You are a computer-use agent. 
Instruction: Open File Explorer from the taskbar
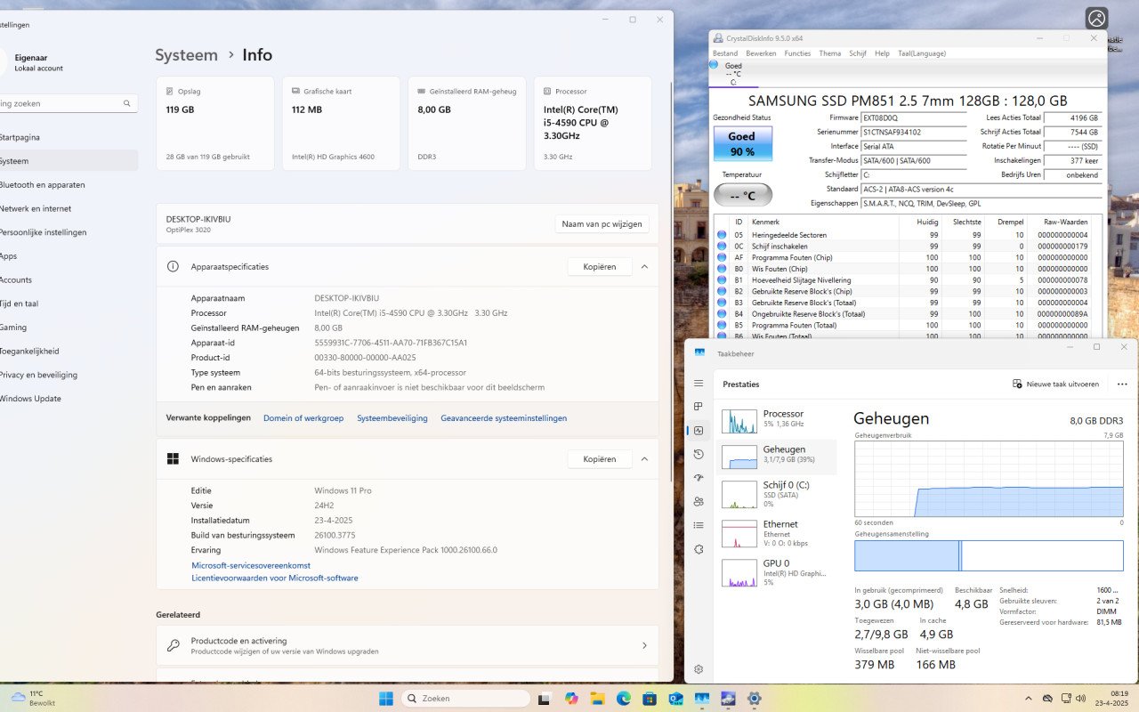pyautogui.click(x=597, y=699)
